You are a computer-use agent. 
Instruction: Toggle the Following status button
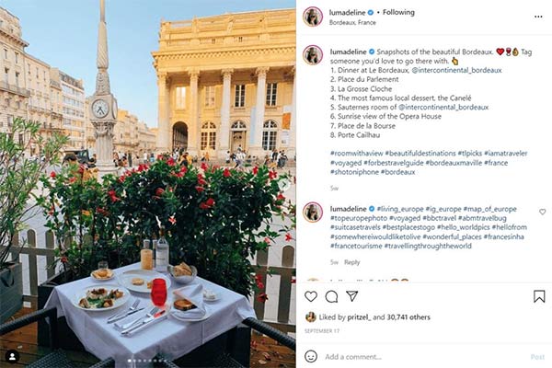coord(398,12)
